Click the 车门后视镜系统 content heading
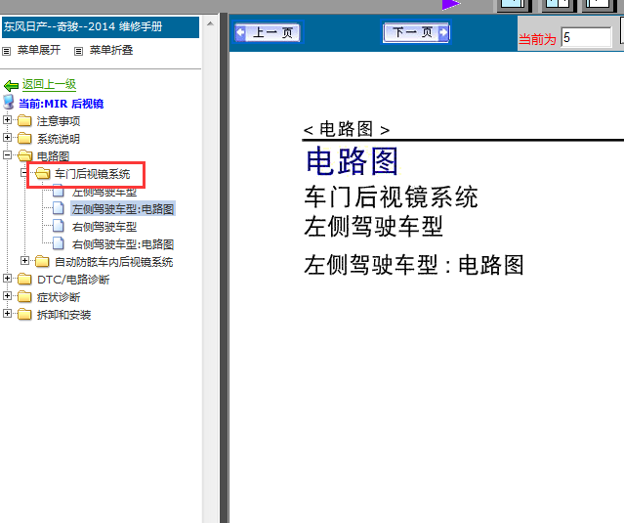 (392, 196)
